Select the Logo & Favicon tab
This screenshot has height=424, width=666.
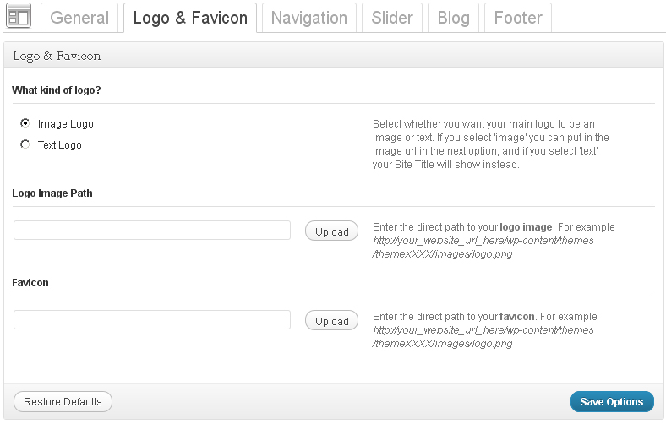tap(190, 18)
